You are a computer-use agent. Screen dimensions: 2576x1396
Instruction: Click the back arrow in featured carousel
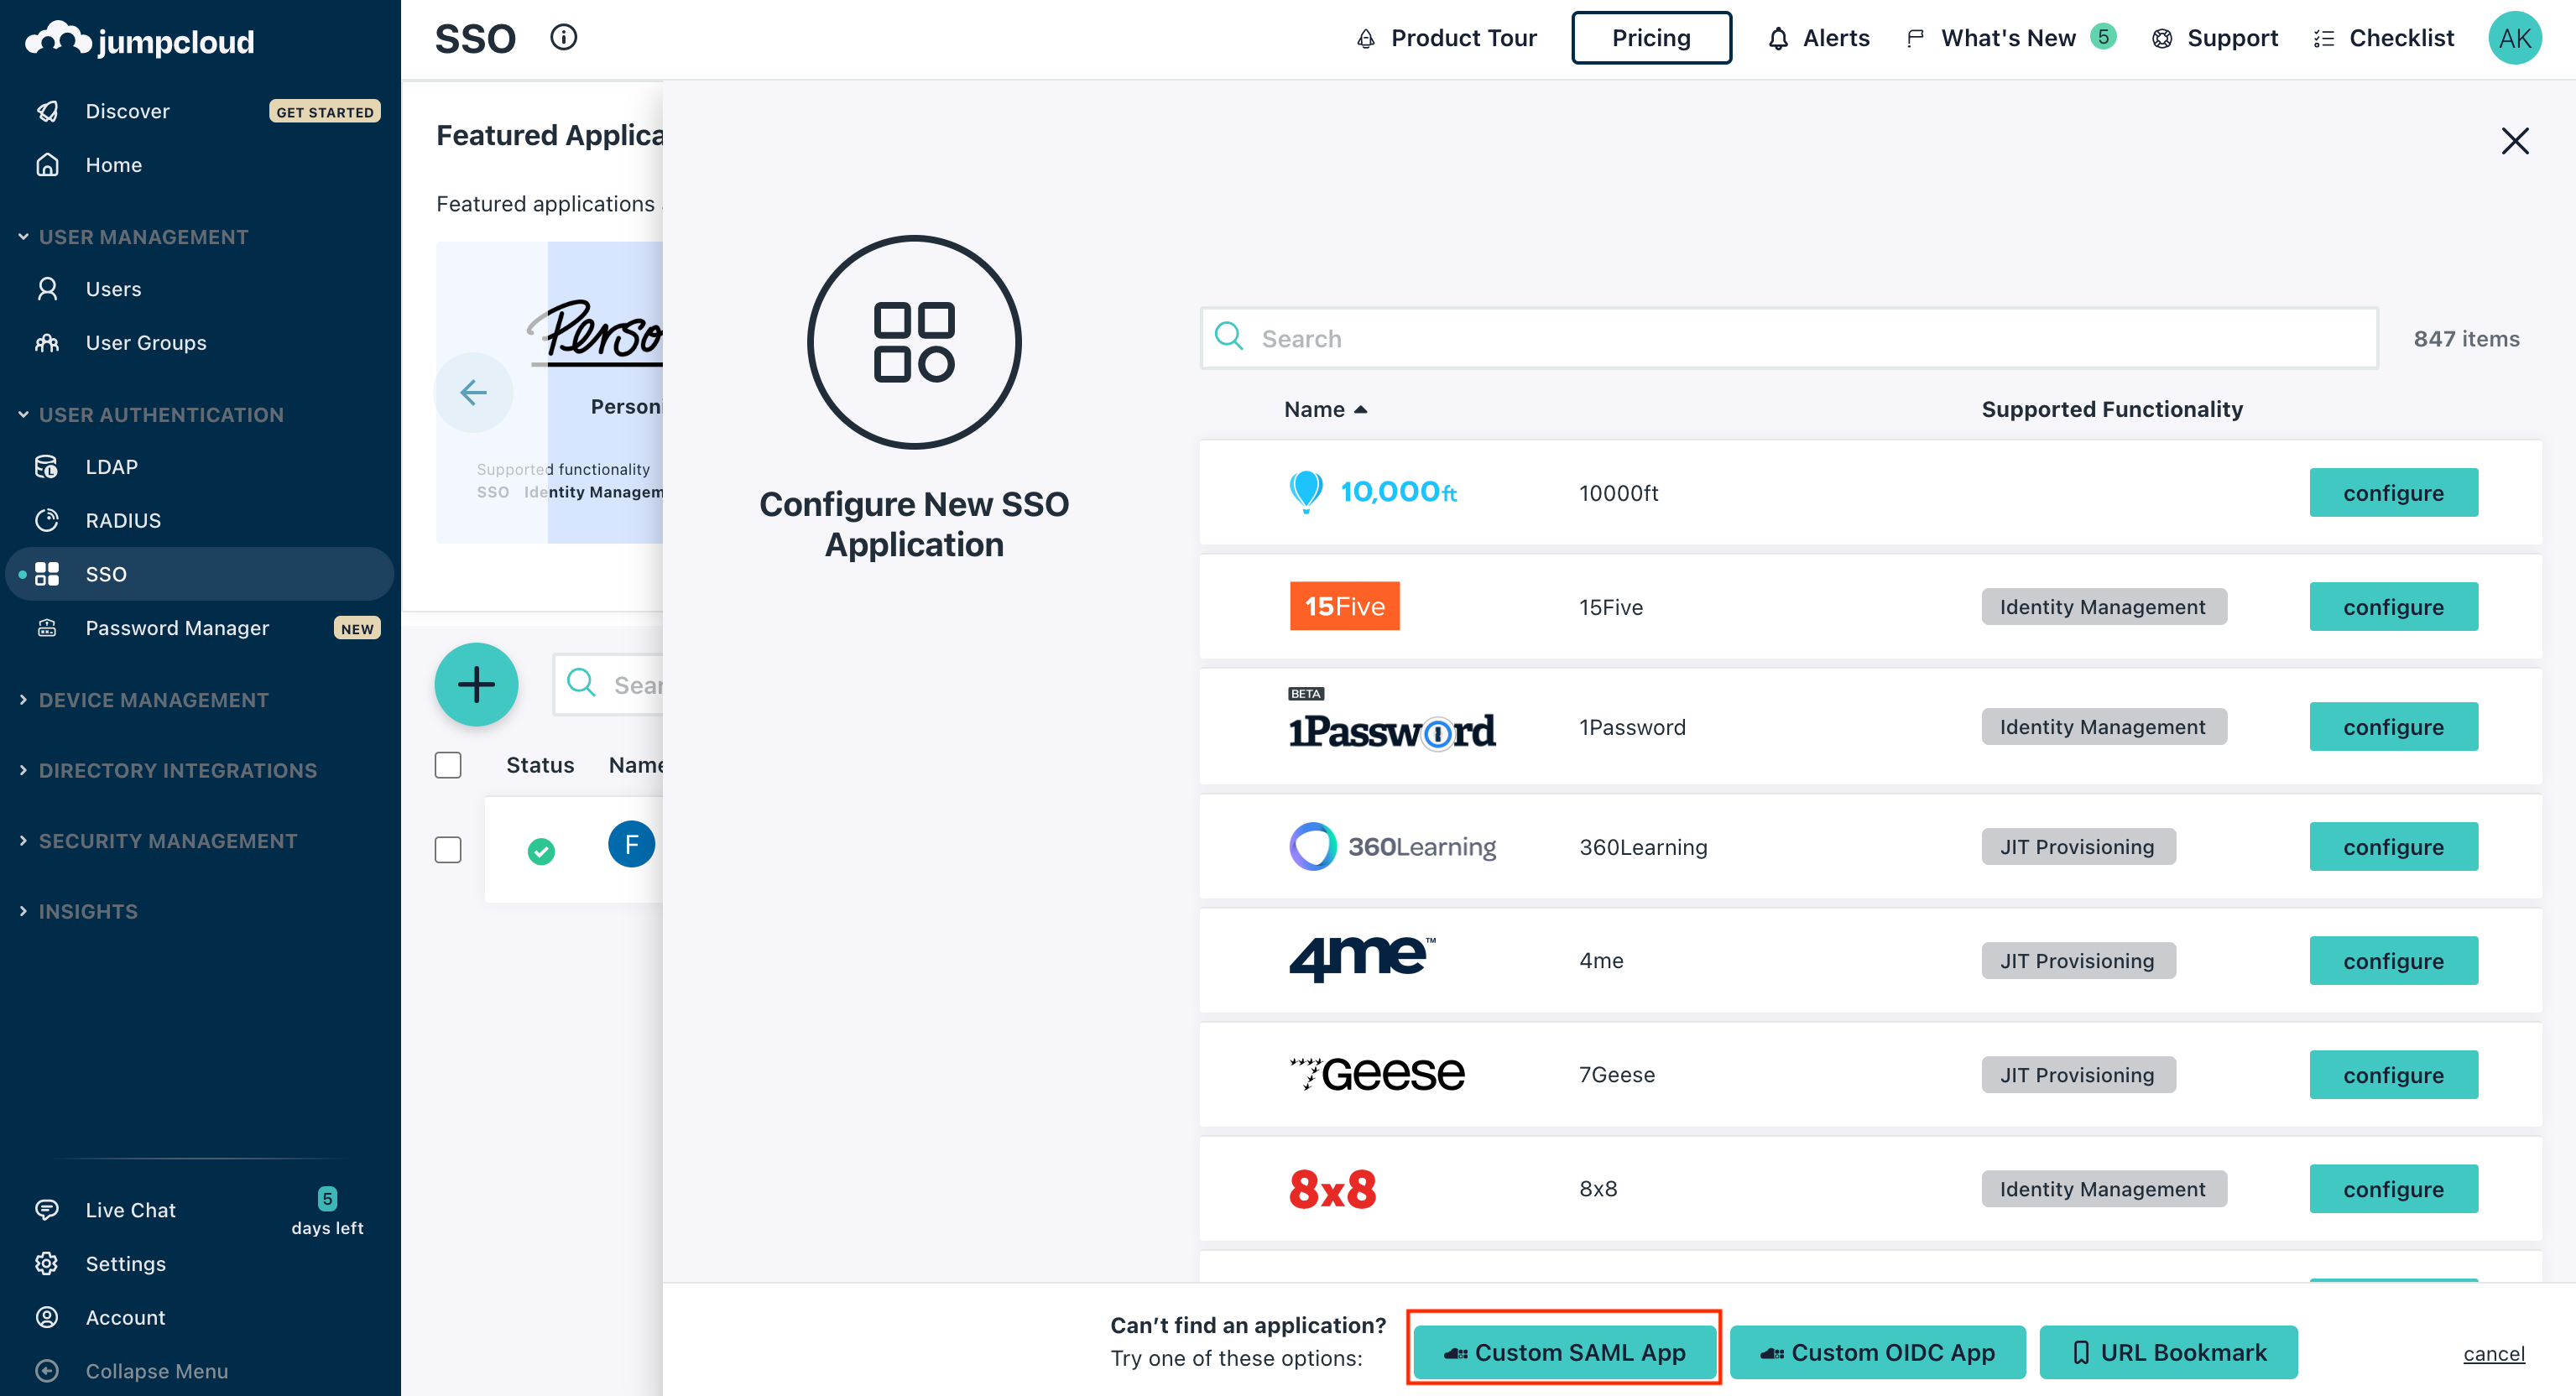(x=473, y=392)
